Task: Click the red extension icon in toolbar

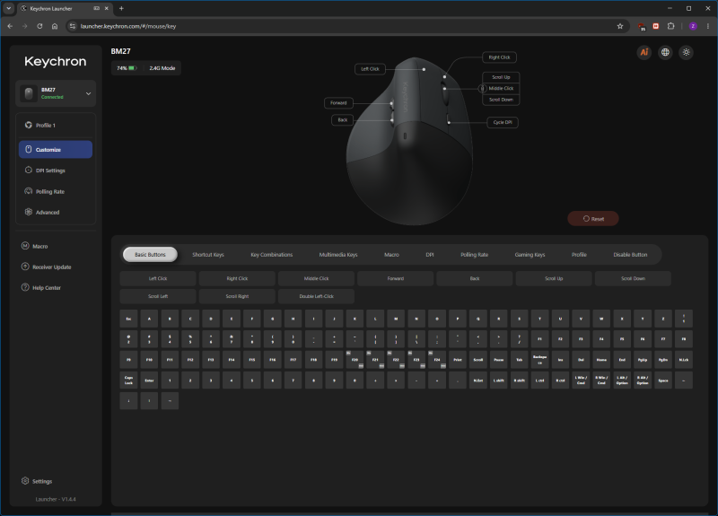Action: tap(656, 26)
